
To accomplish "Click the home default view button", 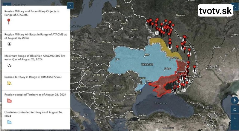I will tap(235, 109).
